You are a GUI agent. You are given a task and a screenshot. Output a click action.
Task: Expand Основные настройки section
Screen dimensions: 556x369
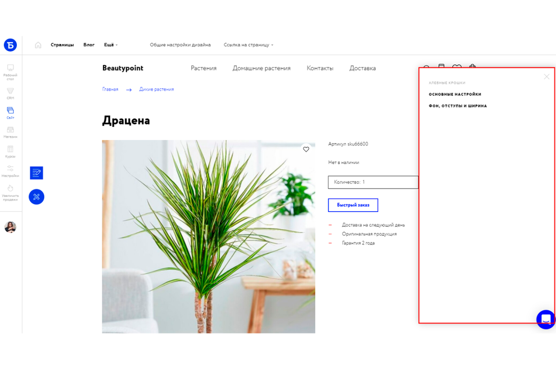pos(455,94)
